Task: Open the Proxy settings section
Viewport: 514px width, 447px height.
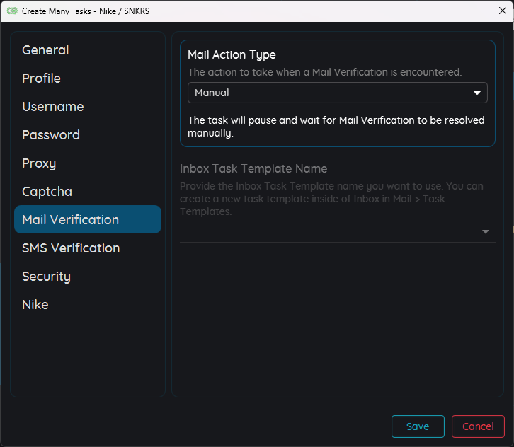Action: click(x=39, y=163)
